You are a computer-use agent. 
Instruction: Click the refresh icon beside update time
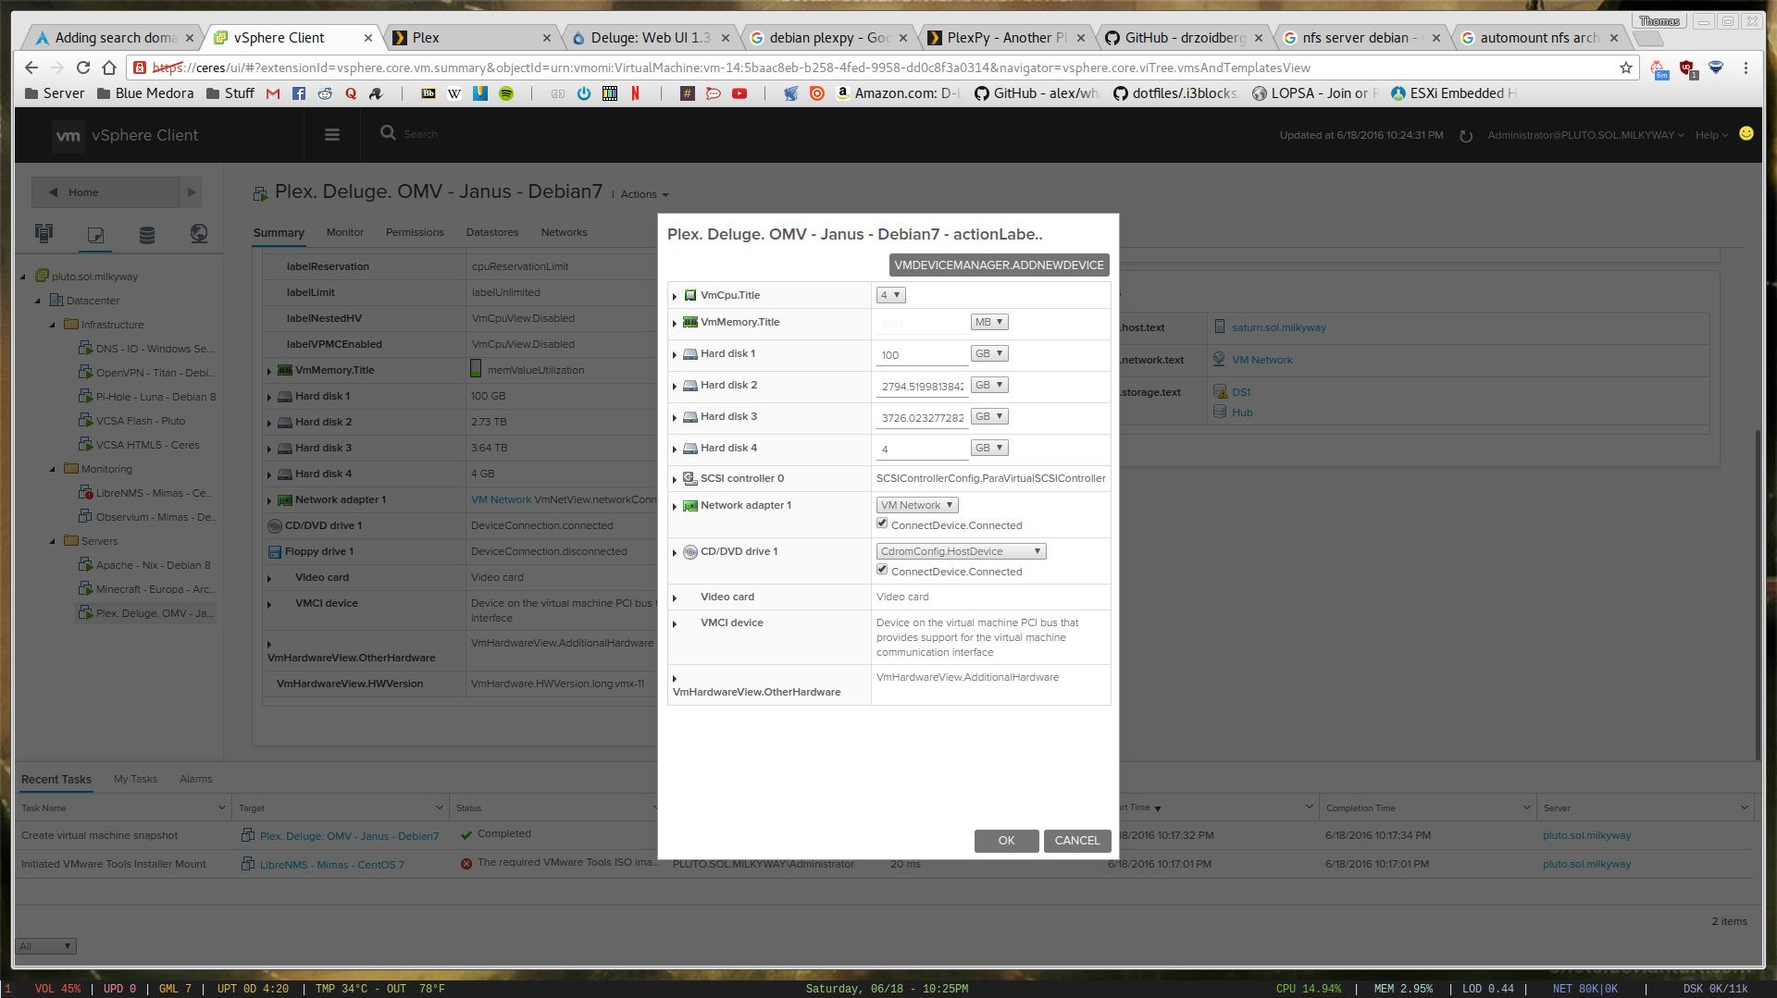point(1466,136)
